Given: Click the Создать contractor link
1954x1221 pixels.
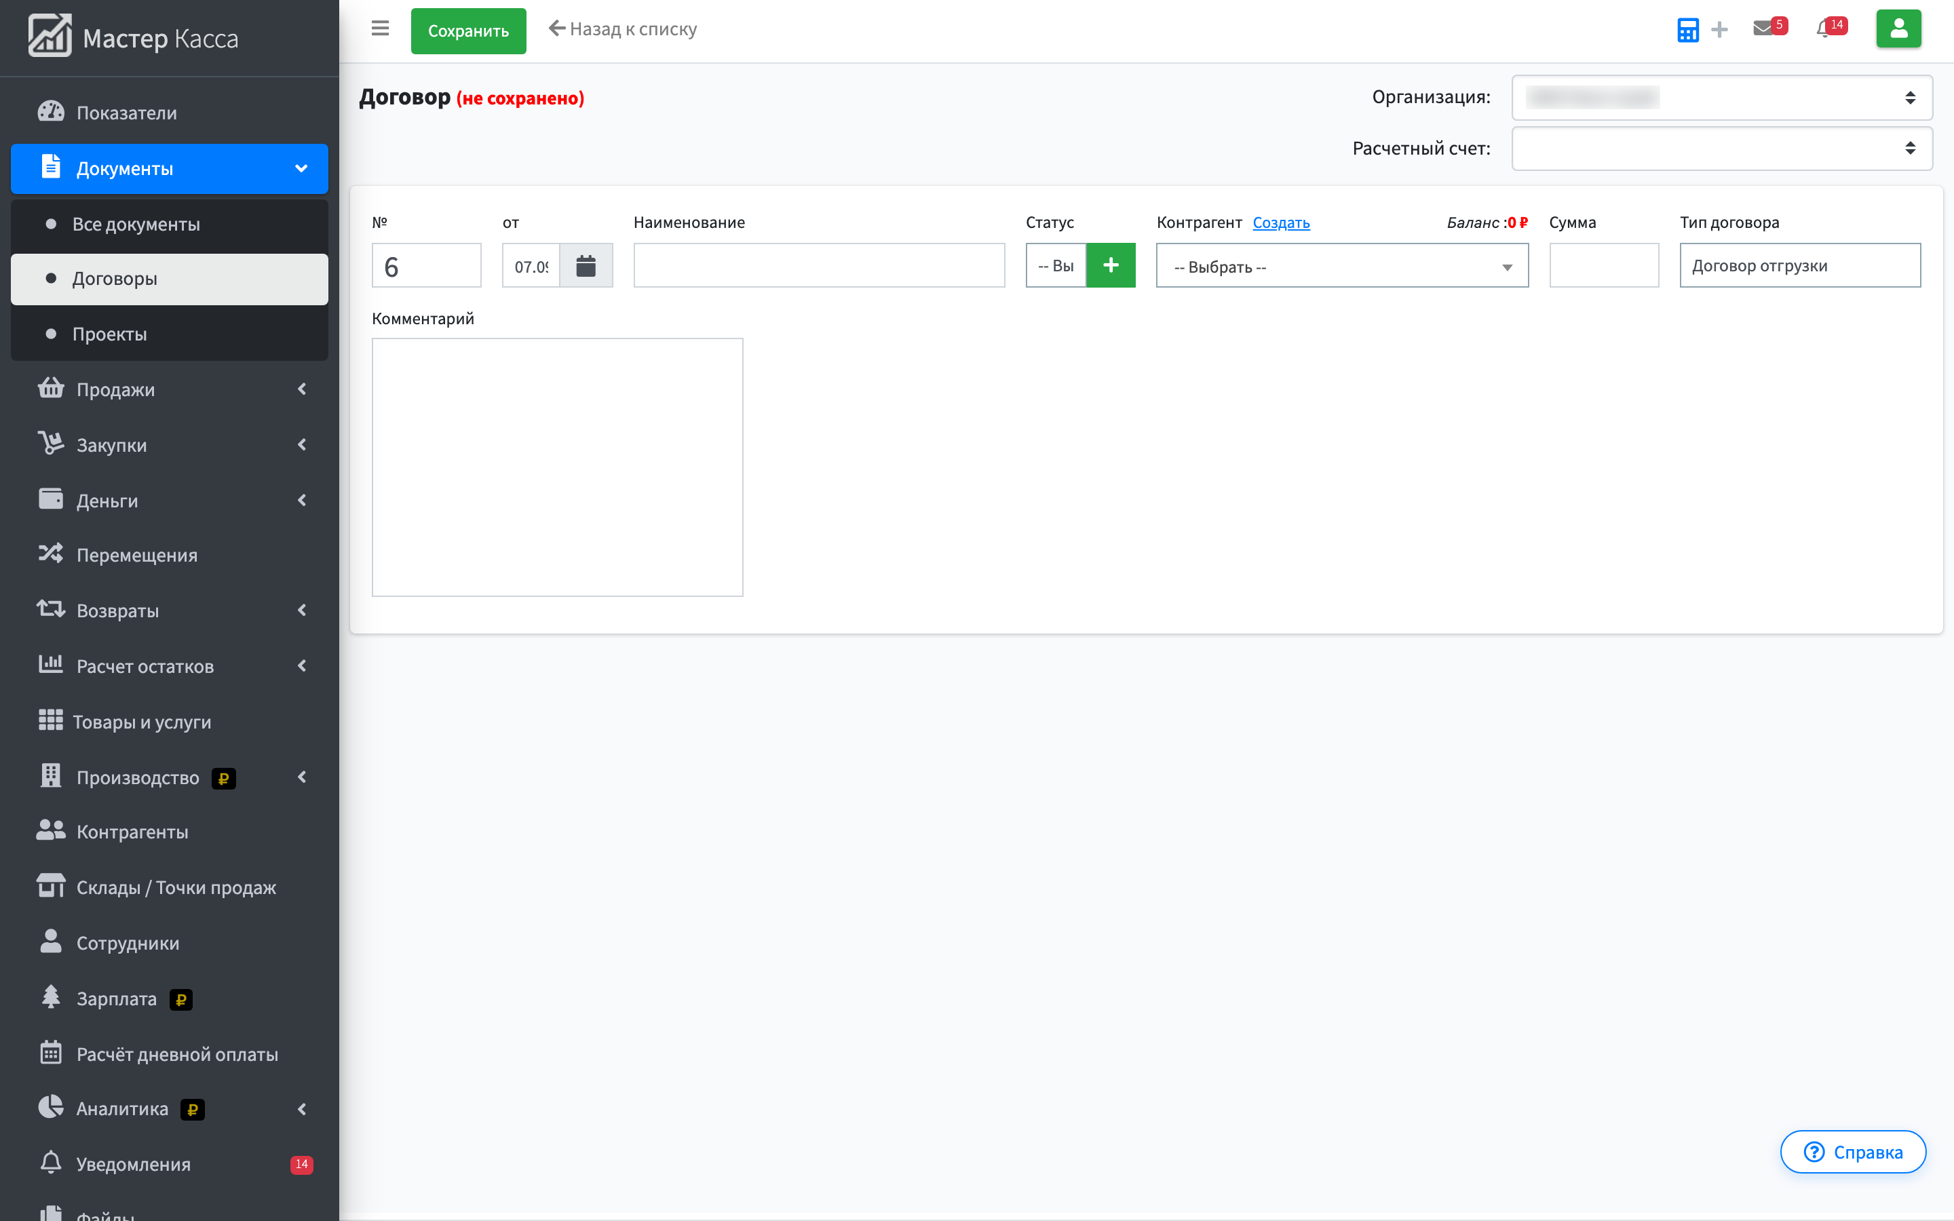Looking at the screenshot, I should pos(1280,223).
